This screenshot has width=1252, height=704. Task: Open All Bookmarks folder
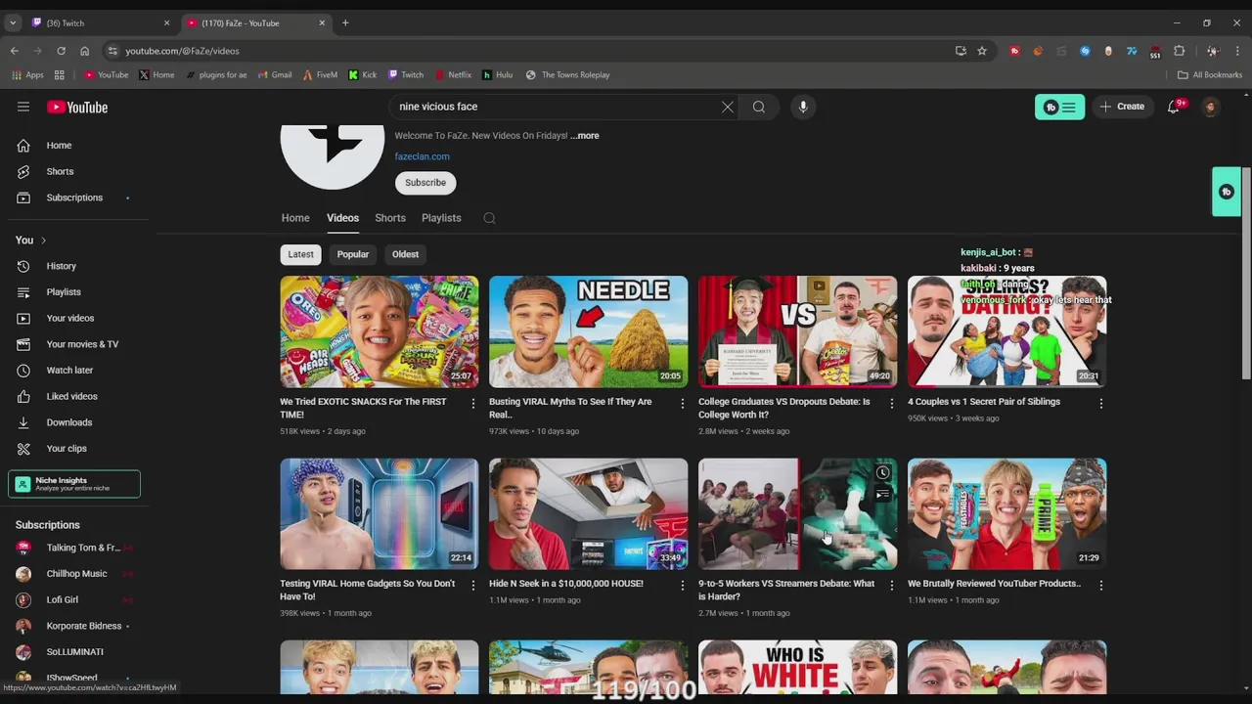coord(1210,74)
